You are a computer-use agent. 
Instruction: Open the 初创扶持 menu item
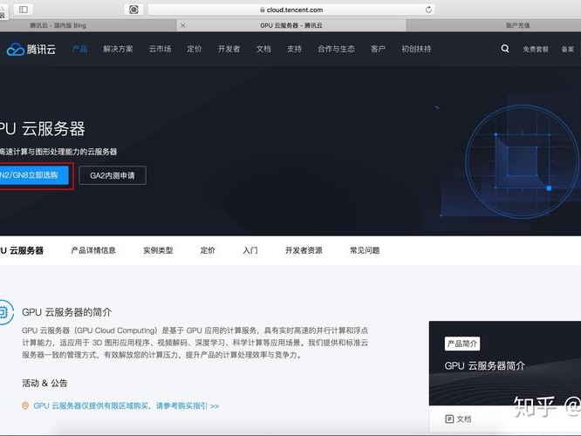click(x=416, y=49)
